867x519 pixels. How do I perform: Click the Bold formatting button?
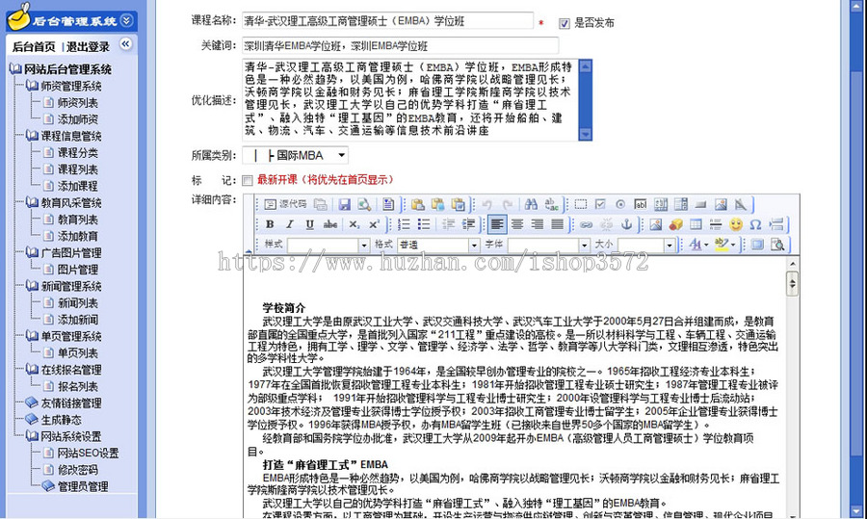(270, 224)
